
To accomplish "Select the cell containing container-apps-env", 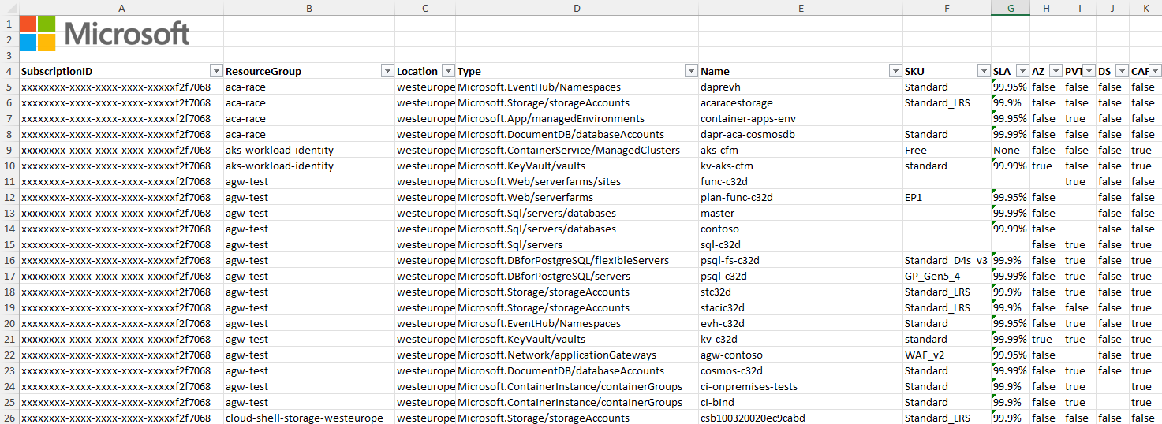I will [801, 118].
